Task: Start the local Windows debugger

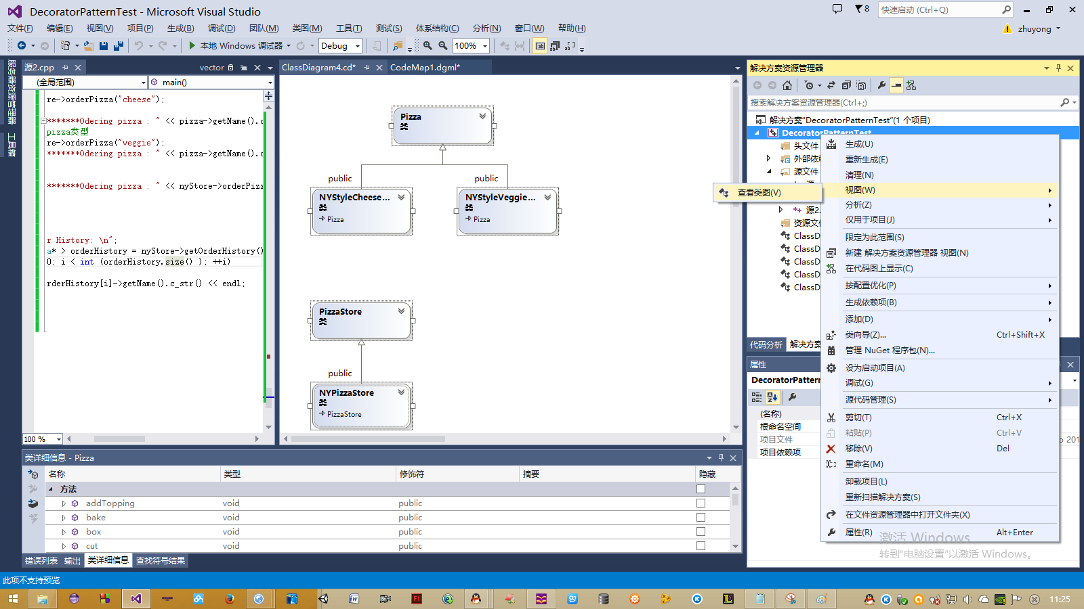Action: tap(235, 46)
